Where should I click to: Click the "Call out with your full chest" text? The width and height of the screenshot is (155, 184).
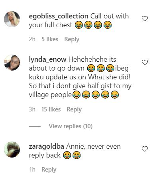[x=79, y=20]
